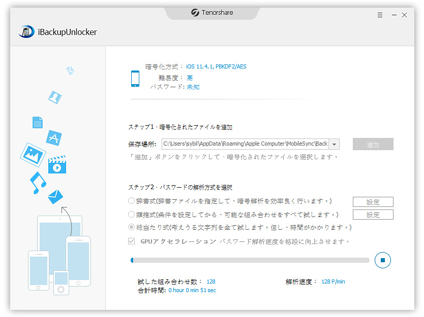Click the photo picture icon in sidebar
This screenshot has width=424, height=317.
pos(33,155)
